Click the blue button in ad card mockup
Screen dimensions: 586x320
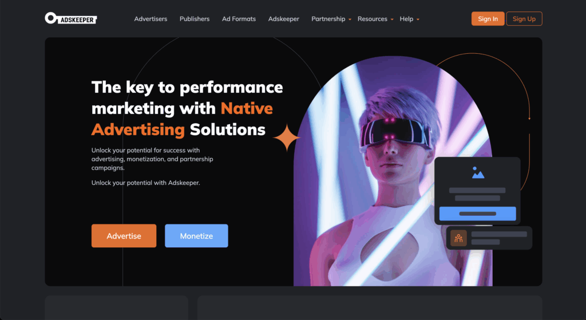click(x=478, y=214)
